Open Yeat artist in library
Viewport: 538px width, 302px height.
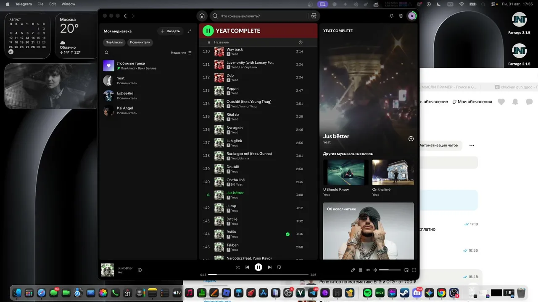click(x=148, y=81)
